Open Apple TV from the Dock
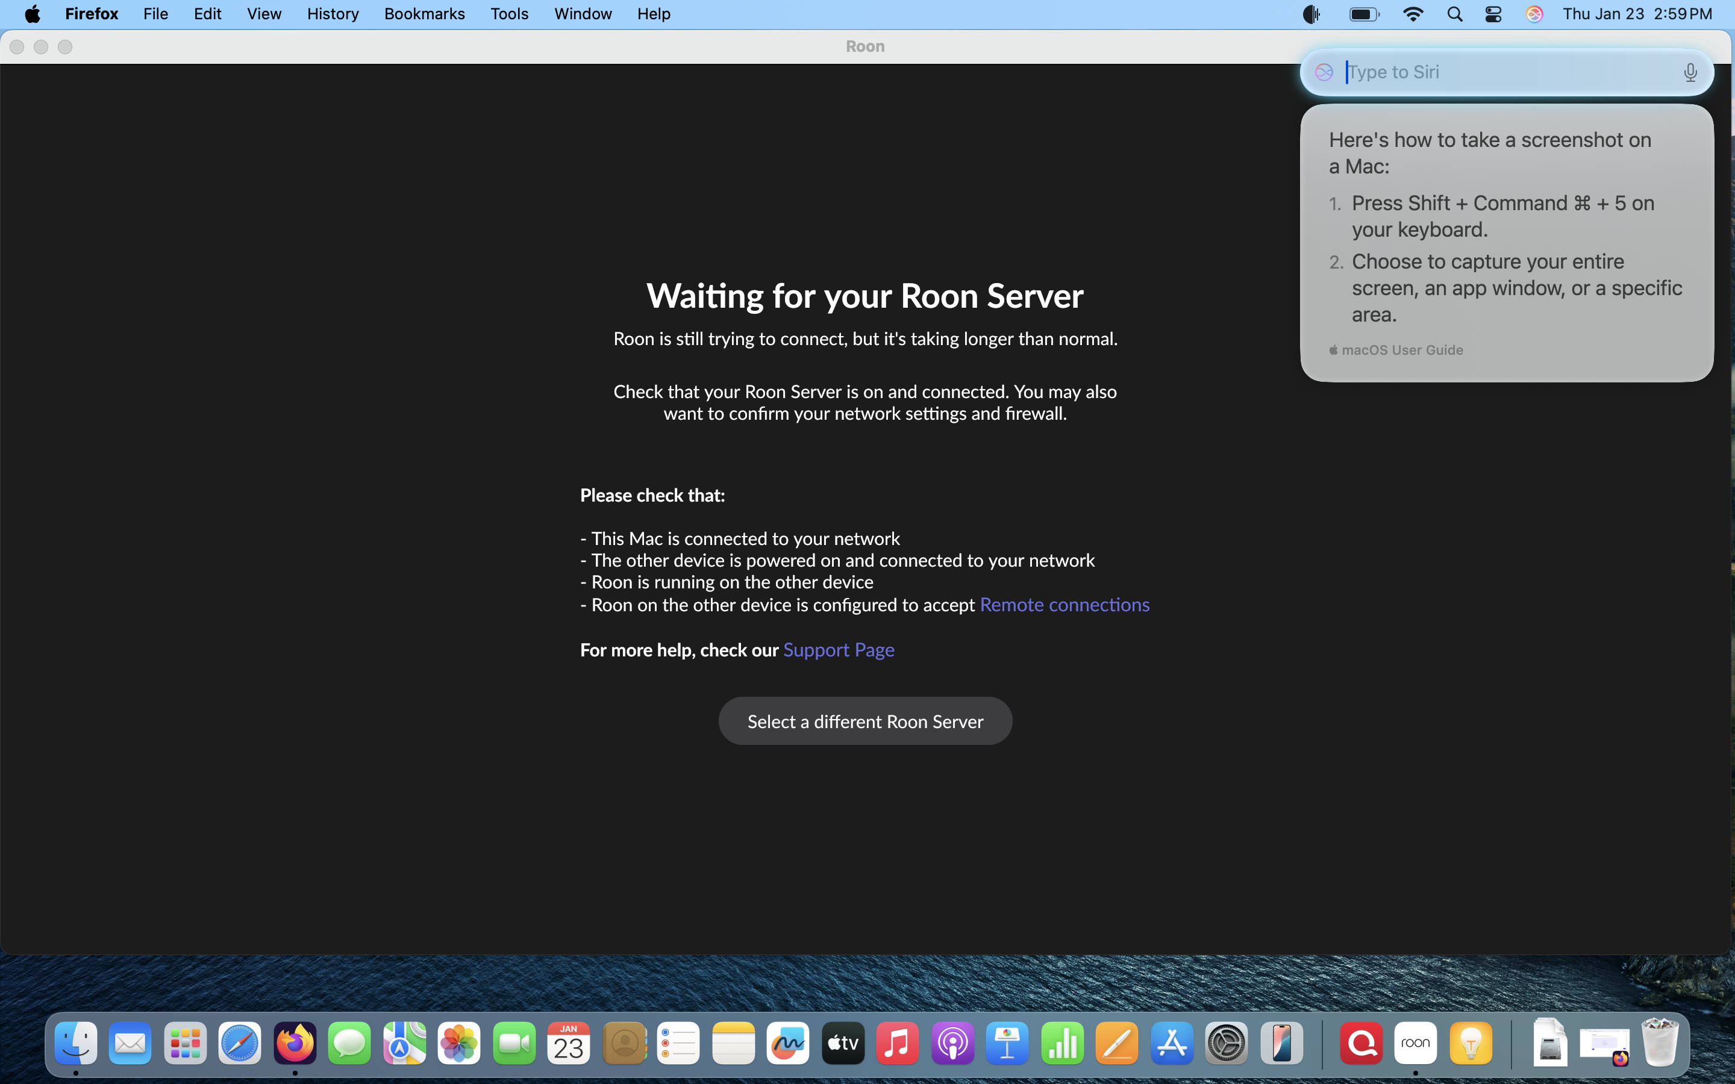The image size is (1735, 1084). tap(843, 1042)
